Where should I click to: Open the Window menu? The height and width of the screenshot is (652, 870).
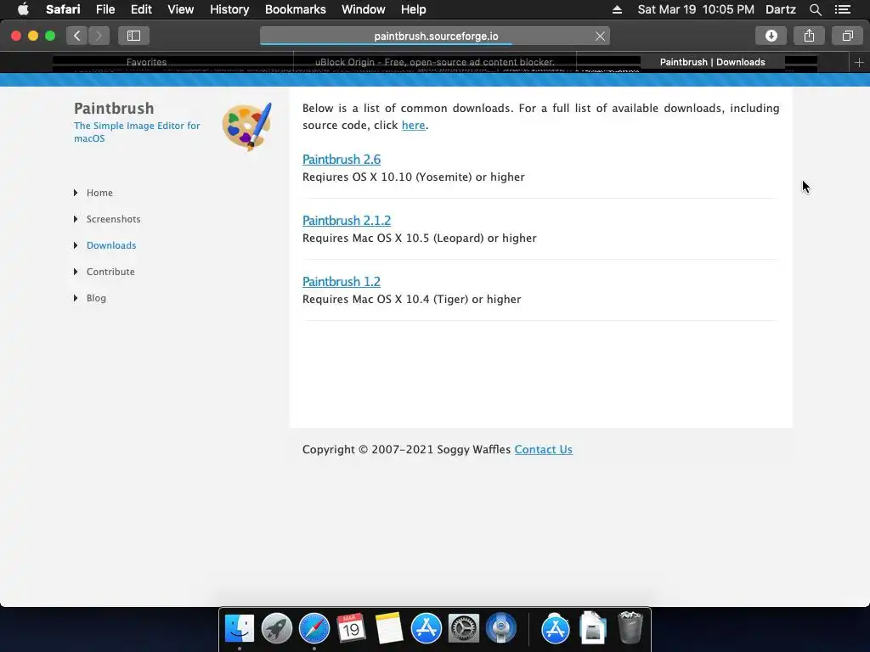[x=363, y=9]
